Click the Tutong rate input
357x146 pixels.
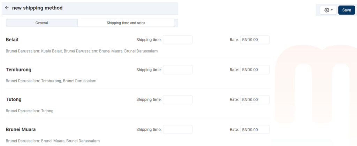[x=255, y=99]
